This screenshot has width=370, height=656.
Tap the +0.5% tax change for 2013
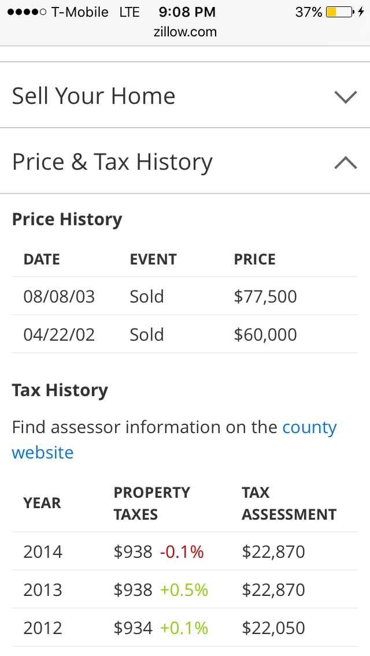[184, 590]
